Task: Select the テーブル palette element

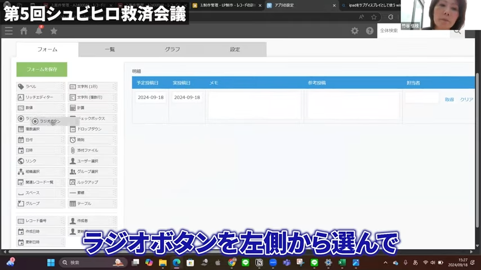Action: point(92,204)
